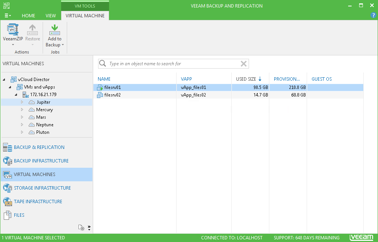Click the Pluton cloud icon

(32, 132)
